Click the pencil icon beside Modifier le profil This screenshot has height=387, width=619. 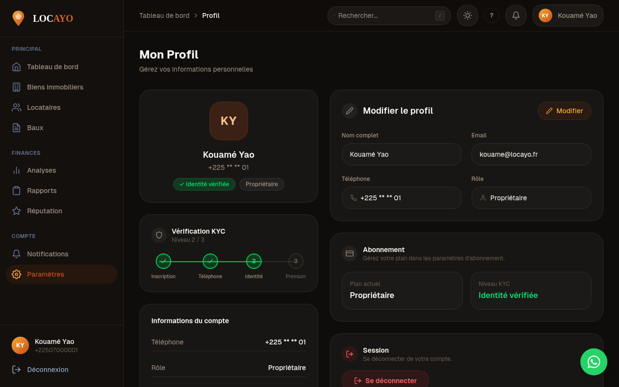point(350,111)
